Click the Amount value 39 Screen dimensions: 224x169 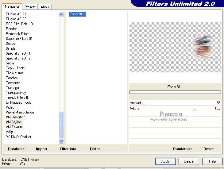click(x=218, y=103)
